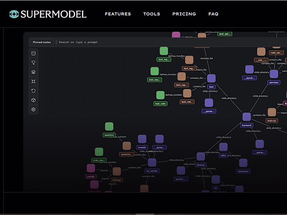This screenshot has height=215, width=287.
Task: Select the kinetiq directory node
Action: [x=200, y=156]
